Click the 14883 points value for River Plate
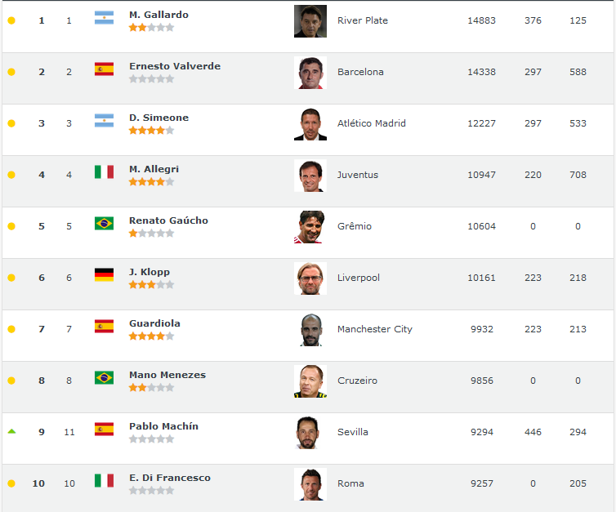This screenshot has width=616, height=512. 481,20
